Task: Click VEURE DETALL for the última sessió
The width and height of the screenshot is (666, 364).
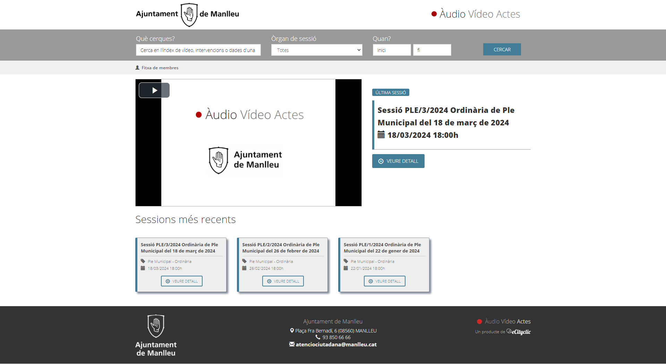Action: click(x=398, y=161)
